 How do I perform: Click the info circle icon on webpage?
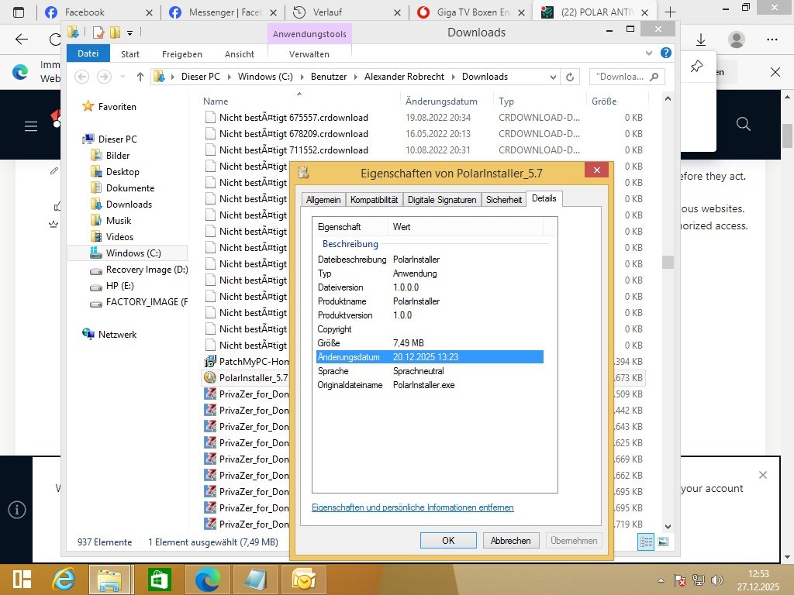(x=17, y=510)
